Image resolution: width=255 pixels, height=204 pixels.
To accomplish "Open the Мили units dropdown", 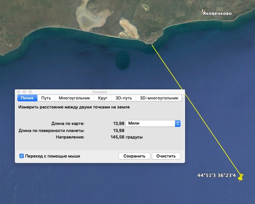I will pyautogui.click(x=153, y=123).
